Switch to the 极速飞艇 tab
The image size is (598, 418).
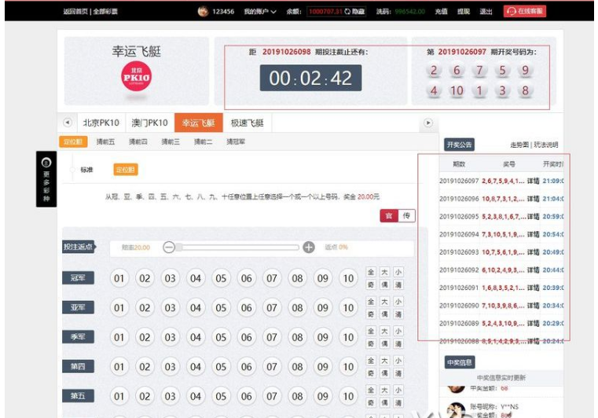[247, 123]
